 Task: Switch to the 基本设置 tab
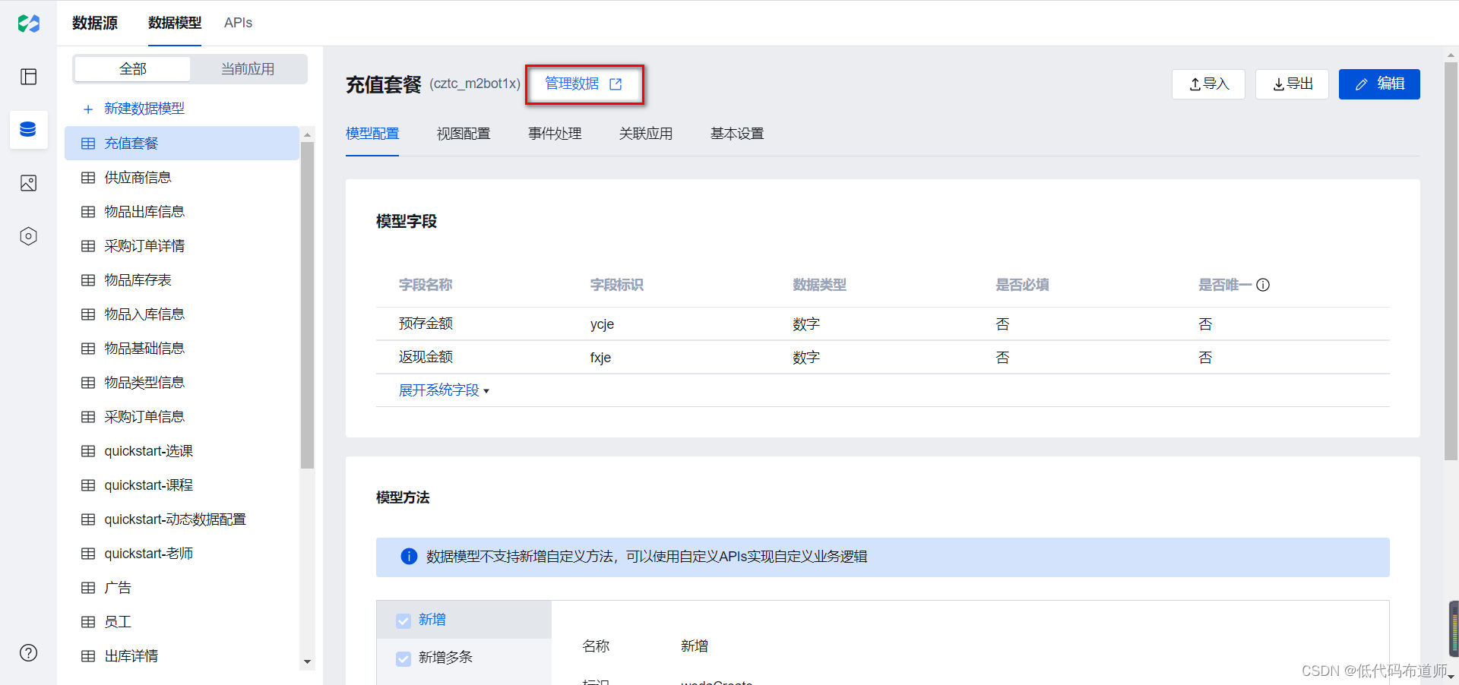(x=737, y=134)
